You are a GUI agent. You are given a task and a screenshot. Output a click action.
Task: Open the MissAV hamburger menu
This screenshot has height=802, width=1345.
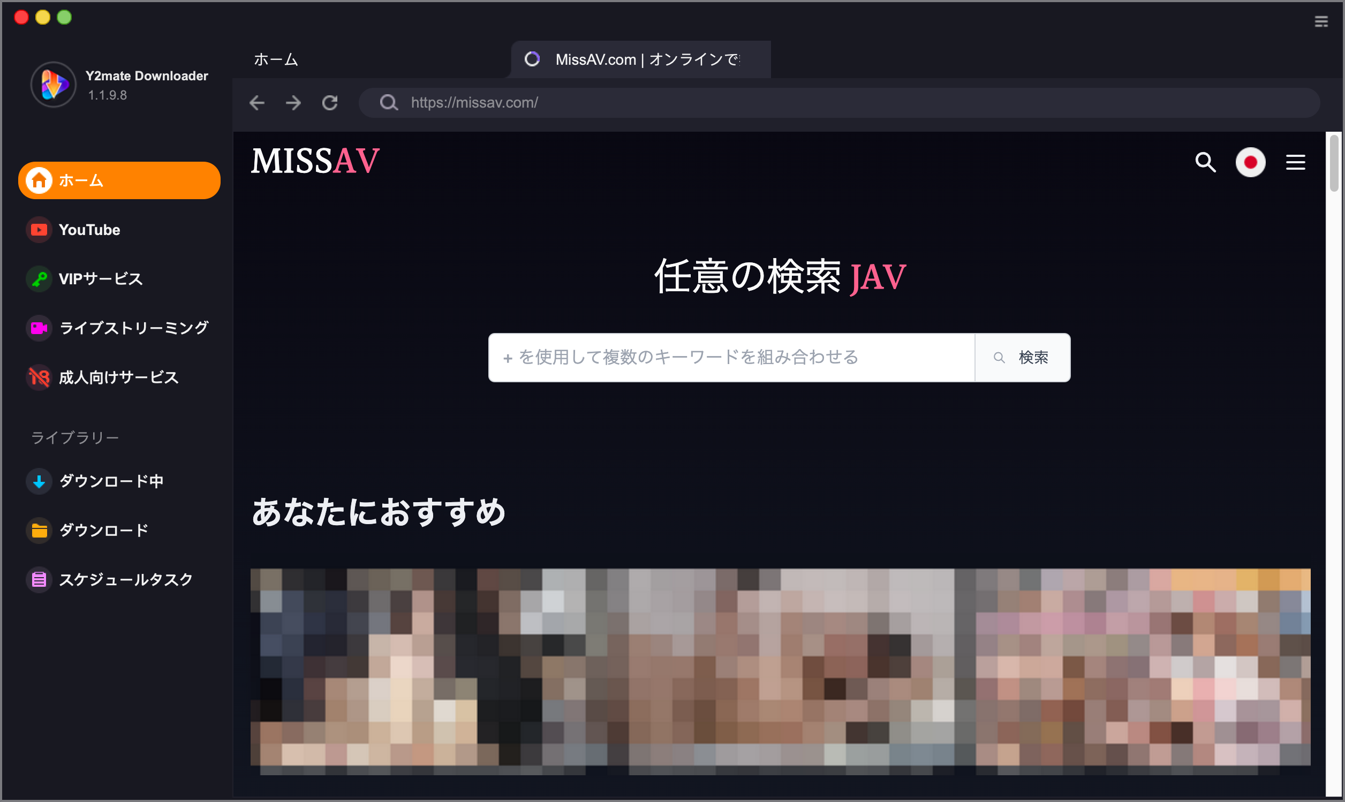coord(1295,162)
